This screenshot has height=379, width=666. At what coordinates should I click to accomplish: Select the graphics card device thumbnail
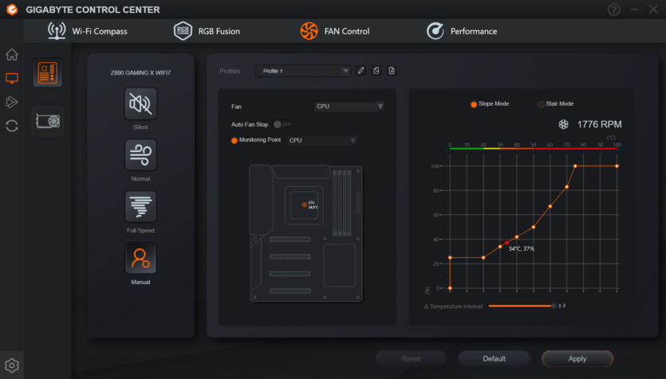(48, 121)
